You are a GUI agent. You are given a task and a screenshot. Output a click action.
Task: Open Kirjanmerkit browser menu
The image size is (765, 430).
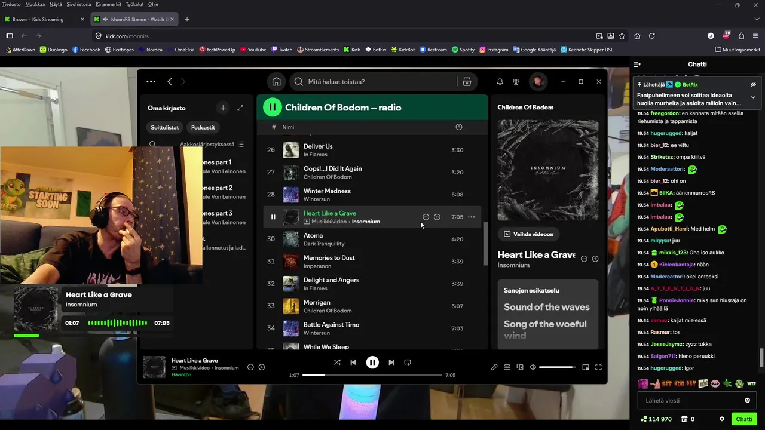[x=107, y=4]
